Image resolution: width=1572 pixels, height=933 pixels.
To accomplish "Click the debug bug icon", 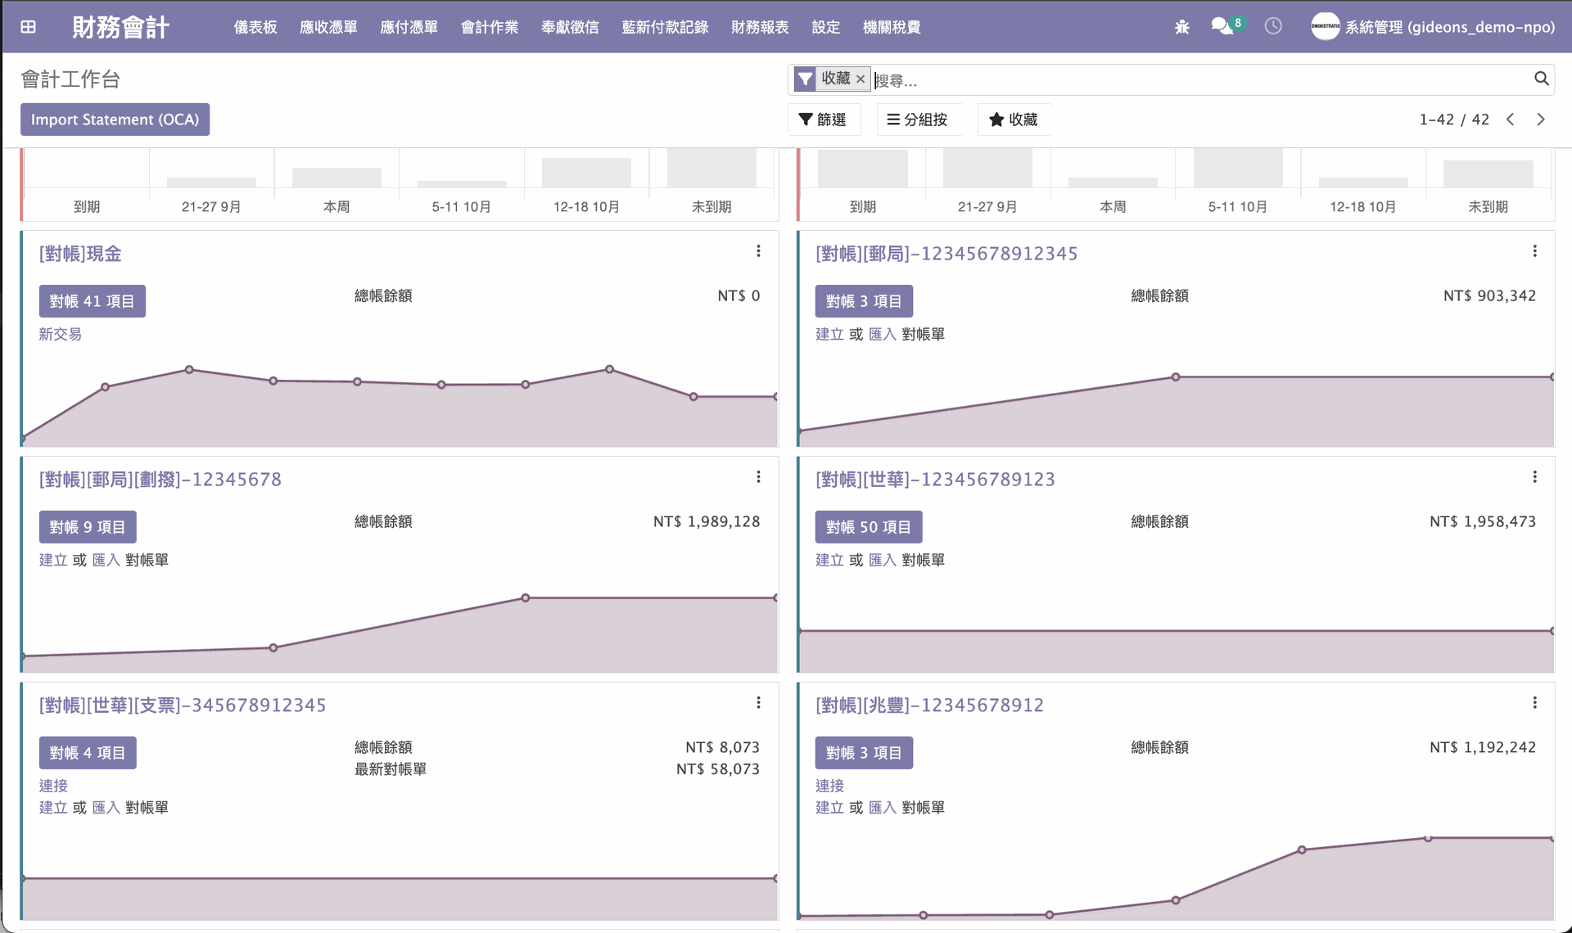I will click(1181, 27).
